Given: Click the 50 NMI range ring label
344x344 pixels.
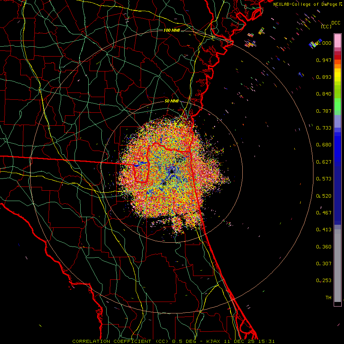Looking at the screenshot, I should [x=172, y=101].
